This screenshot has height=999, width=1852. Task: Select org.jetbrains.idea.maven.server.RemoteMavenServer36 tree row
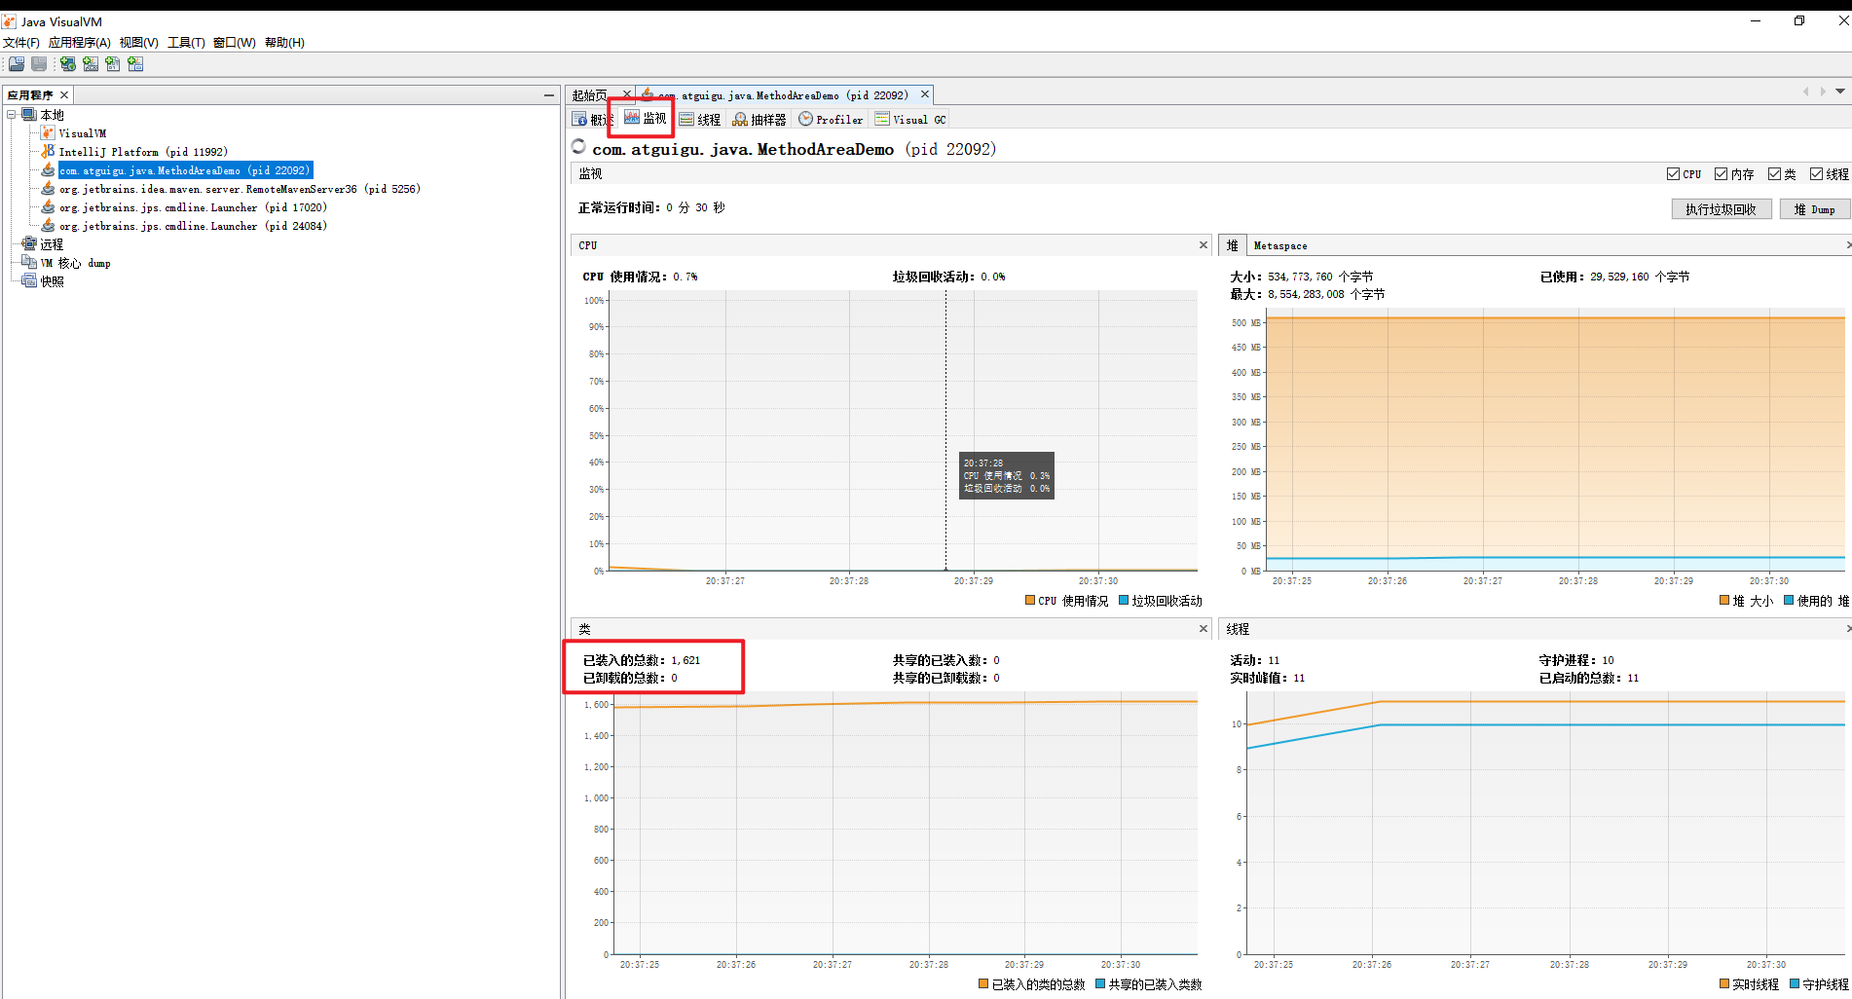coord(240,189)
